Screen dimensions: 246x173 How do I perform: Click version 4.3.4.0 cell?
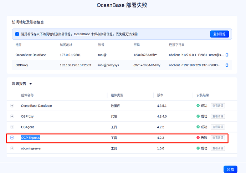162,117
